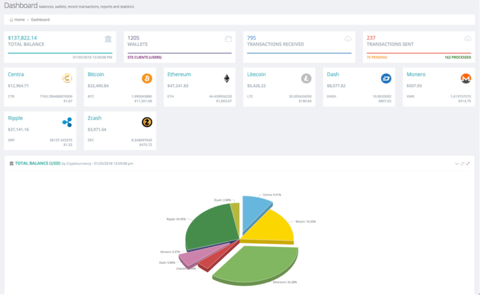Click the Ethereum diamond logo icon
This screenshot has height=304, width=481.
click(227, 78)
